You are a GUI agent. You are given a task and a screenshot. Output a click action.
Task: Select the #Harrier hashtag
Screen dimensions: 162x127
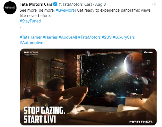(x=50, y=37)
